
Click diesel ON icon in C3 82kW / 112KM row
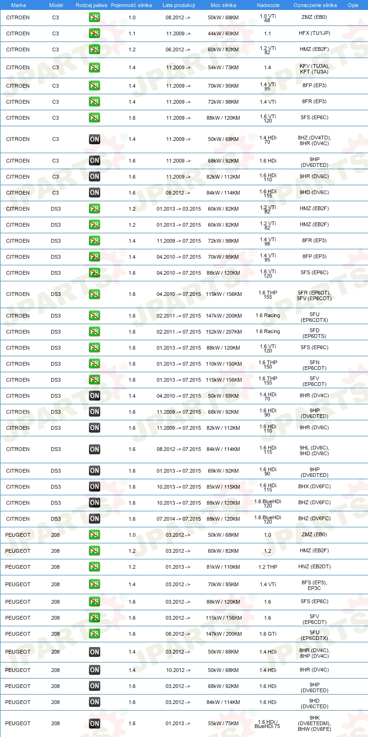point(95,177)
